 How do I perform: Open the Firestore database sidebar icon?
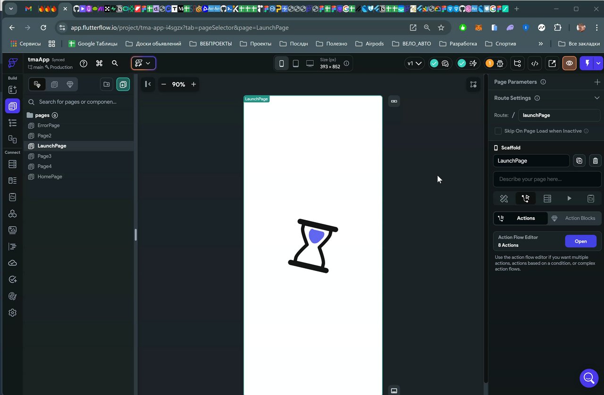point(13,164)
